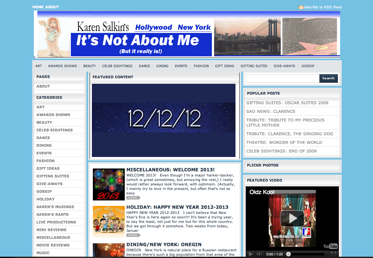
Task: Open MOVIE REVIEWS category in sidebar
Action: pyautogui.click(x=53, y=245)
